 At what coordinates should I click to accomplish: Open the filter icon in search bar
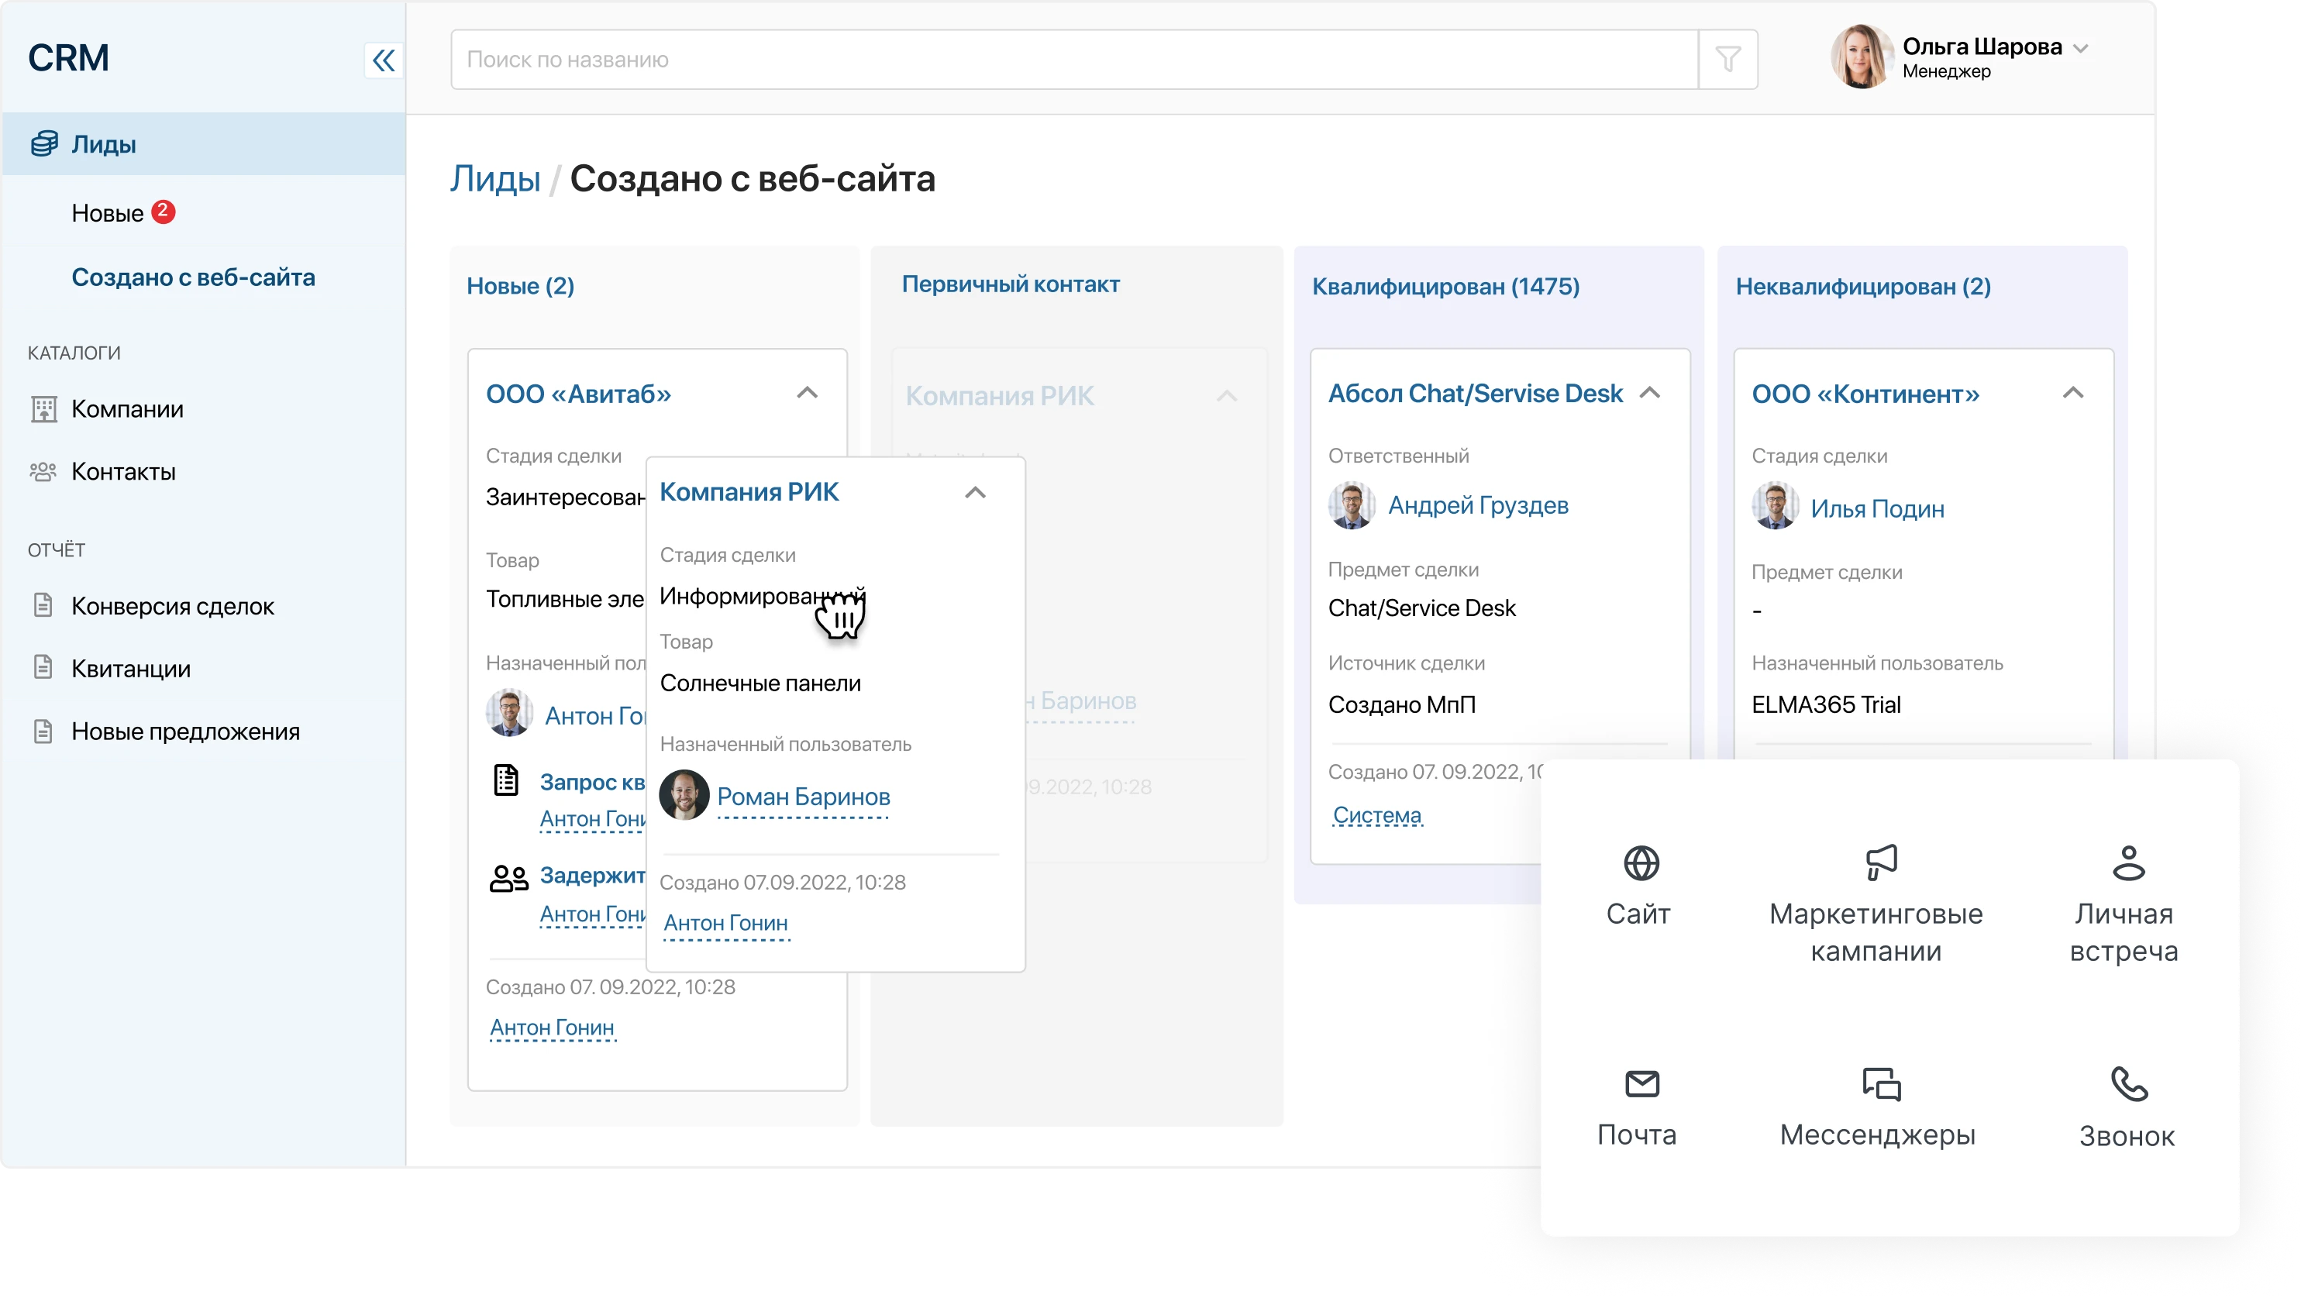pyautogui.click(x=1727, y=59)
